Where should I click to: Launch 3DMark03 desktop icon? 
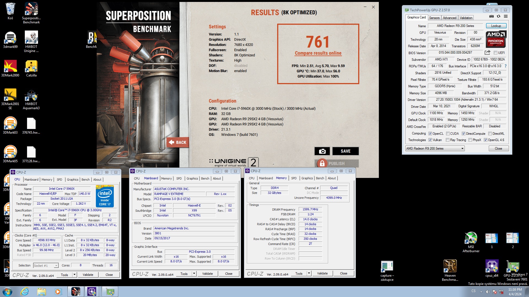pos(10,126)
